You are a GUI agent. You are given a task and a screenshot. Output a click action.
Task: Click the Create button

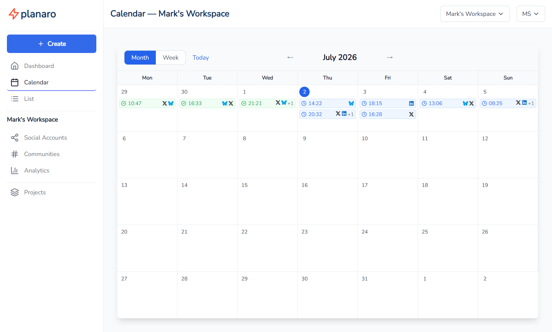tap(51, 44)
